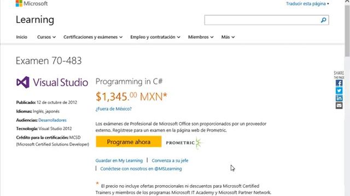Open the Más menu
This screenshot has height=196, width=350.
(228, 37)
